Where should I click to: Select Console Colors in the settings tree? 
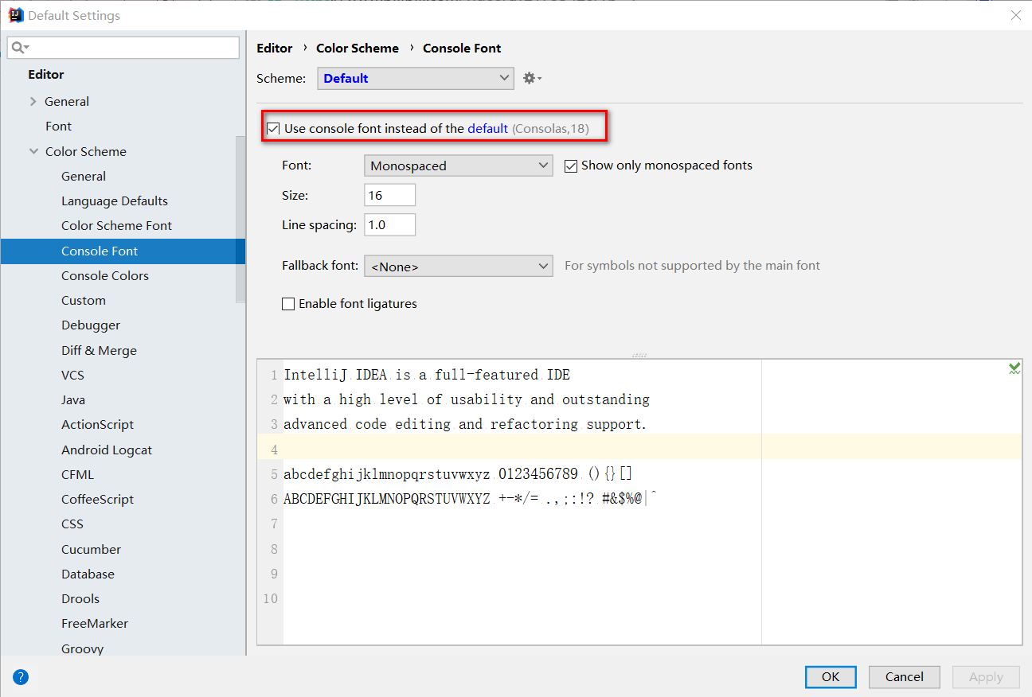105,275
